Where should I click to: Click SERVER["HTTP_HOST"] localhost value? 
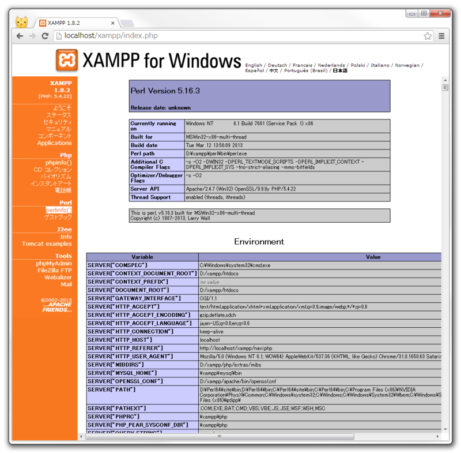pyautogui.click(x=210, y=340)
